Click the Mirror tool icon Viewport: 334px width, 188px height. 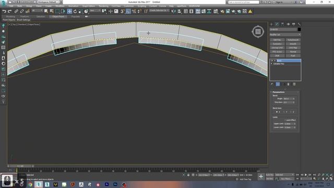pos(174,11)
